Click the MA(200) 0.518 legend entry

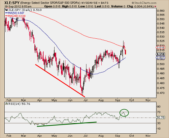point(16,16)
